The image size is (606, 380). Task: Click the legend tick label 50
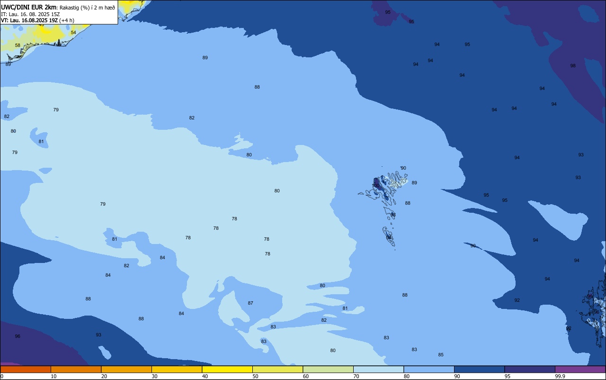click(x=255, y=376)
